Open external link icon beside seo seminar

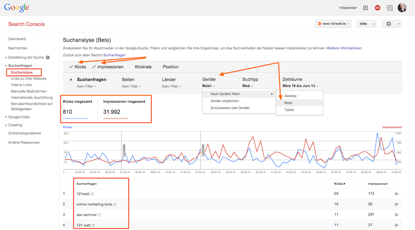(x=99, y=215)
